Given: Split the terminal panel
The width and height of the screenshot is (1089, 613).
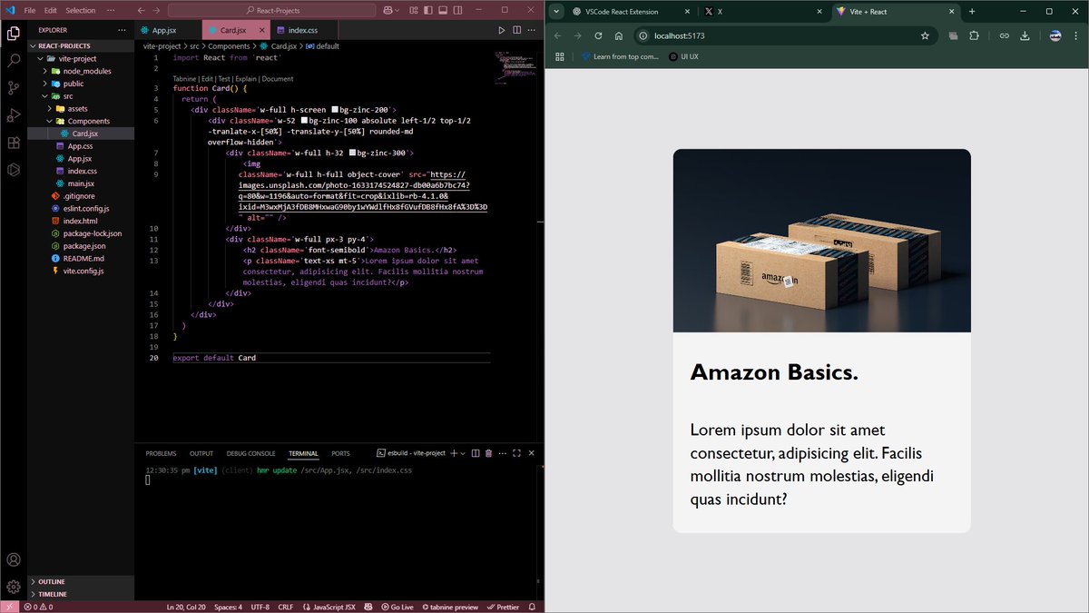Looking at the screenshot, I should point(476,453).
